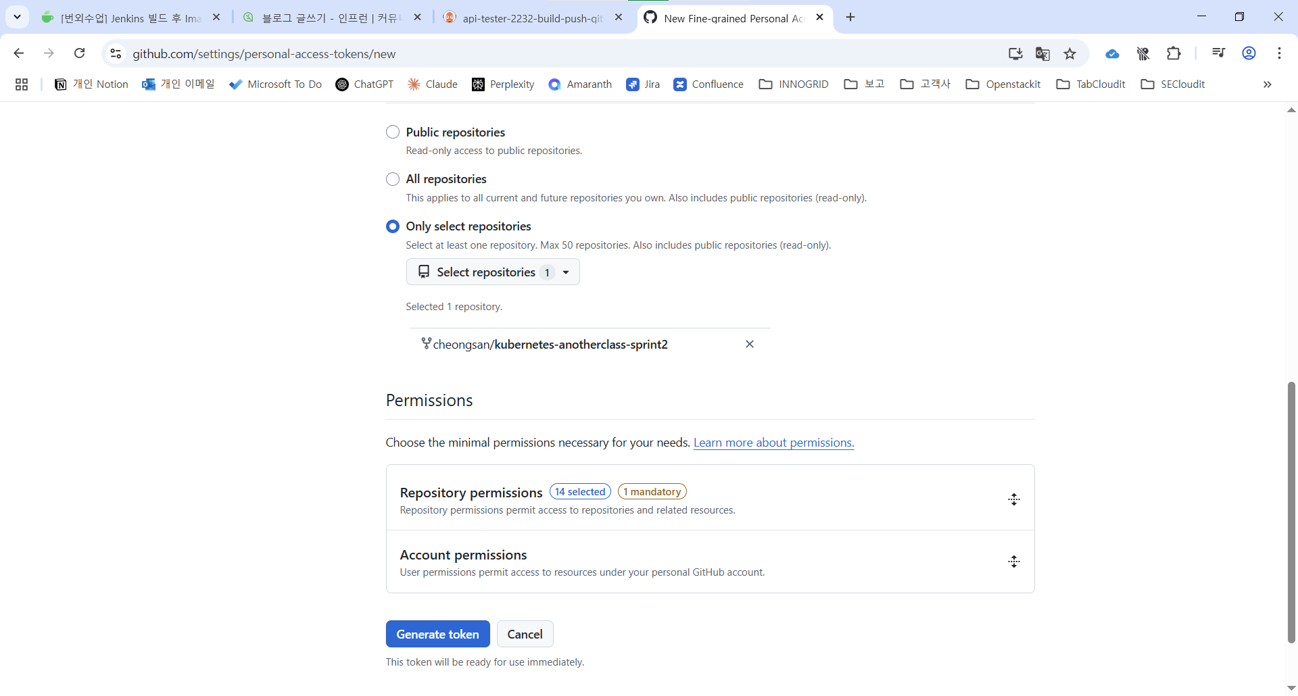
Task: Open Select repositories dropdown
Action: point(493,272)
